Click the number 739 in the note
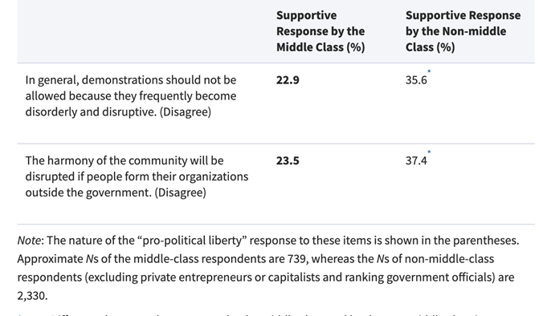539x316 pixels. pos(296,259)
